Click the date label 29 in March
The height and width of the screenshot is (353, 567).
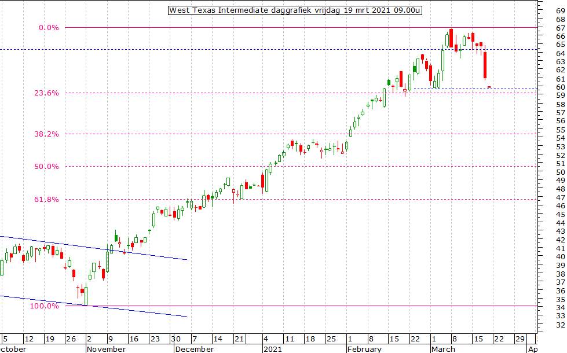coord(520,339)
